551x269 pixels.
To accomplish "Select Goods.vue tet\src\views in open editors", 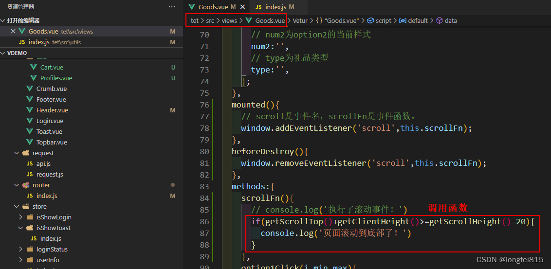I will click(x=92, y=31).
